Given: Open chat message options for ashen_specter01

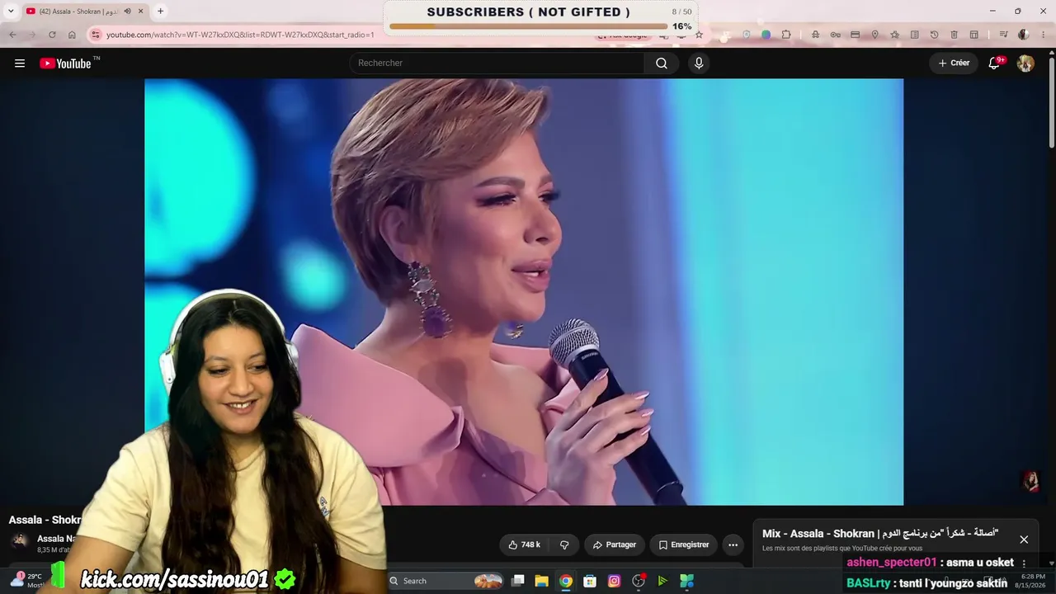Looking at the screenshot, I should [x=1024, y=563].
